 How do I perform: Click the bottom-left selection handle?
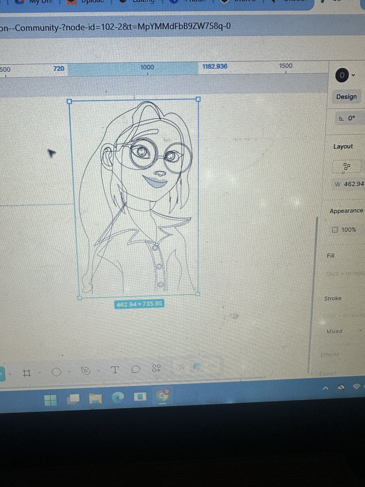(x=79, y=297)
